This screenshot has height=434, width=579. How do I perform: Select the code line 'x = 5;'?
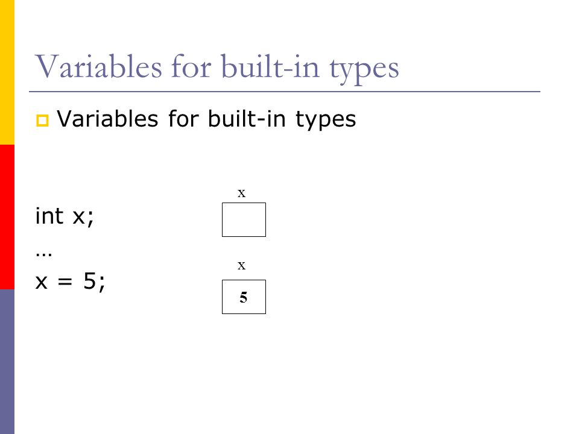(70, 281)
